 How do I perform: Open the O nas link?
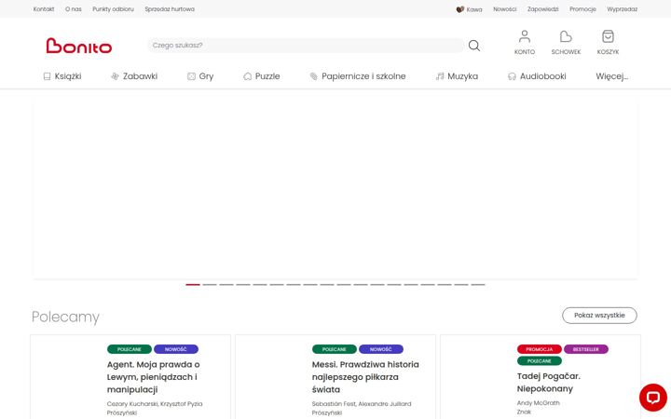tap(74, 9)
